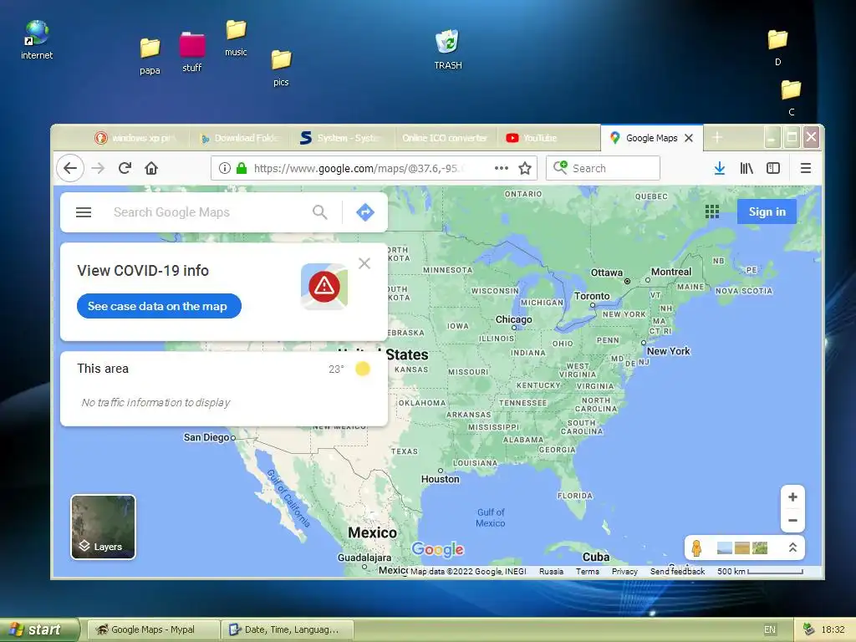The height and width of the screenshot is (642, 856).
Task: View site information icon in address bar
Action: 224,168
